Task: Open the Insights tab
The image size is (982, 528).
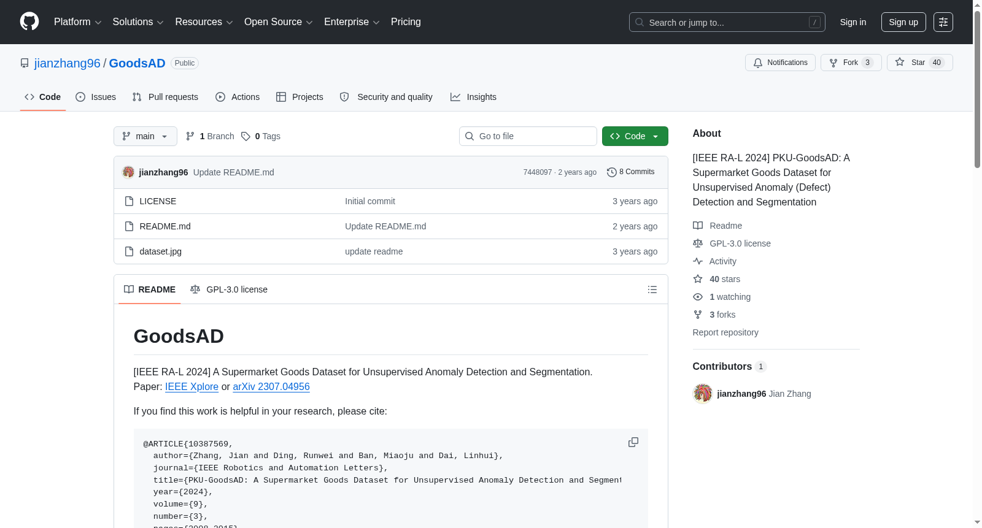Action: pyautogui.click(x=473, y=97)
